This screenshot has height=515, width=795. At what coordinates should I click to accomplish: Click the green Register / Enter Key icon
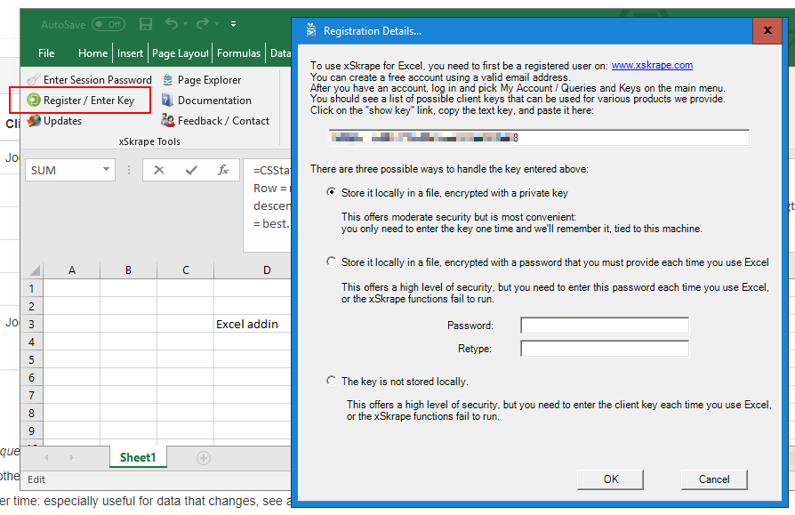pos(34,100)
